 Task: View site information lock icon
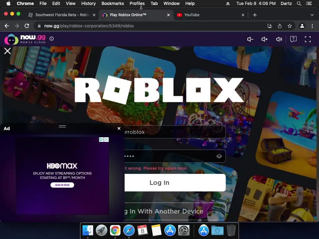[39, 26]
